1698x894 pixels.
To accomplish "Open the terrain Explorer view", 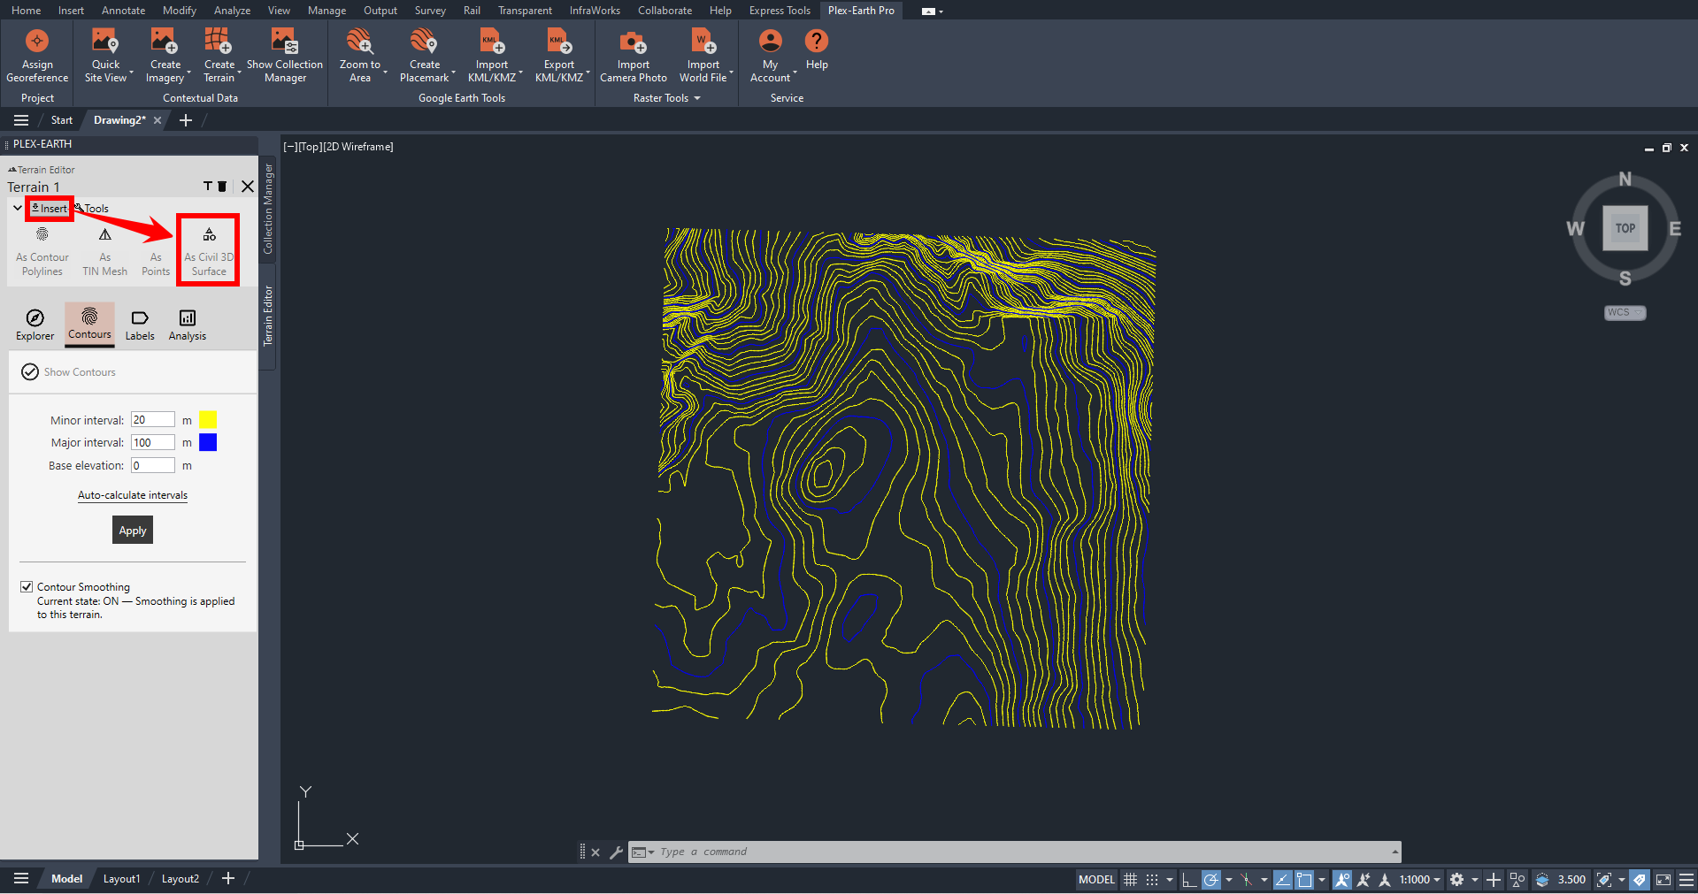I will pyautogui.click(x=35, y=325).
